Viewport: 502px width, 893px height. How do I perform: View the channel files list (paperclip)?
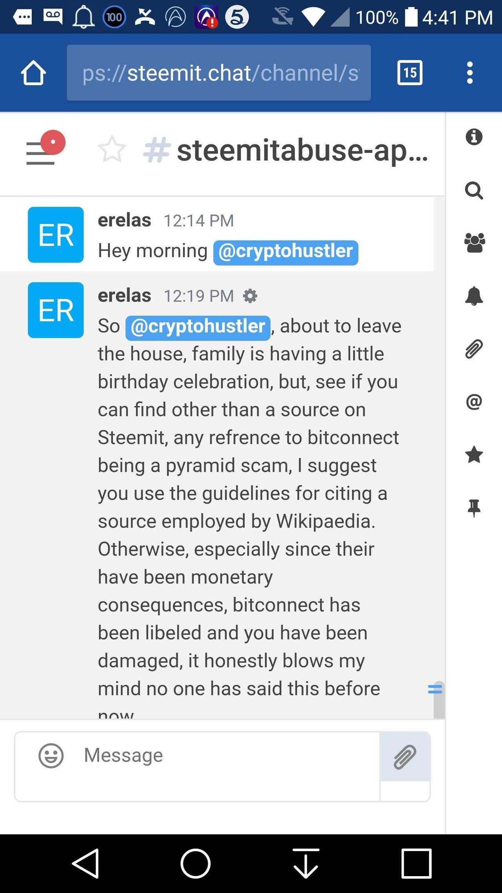point(474,349)
